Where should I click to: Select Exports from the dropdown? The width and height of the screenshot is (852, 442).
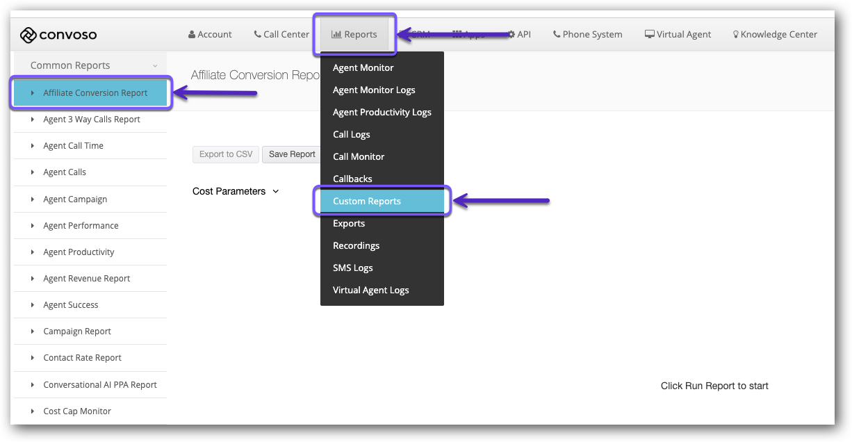pos(382,223)
